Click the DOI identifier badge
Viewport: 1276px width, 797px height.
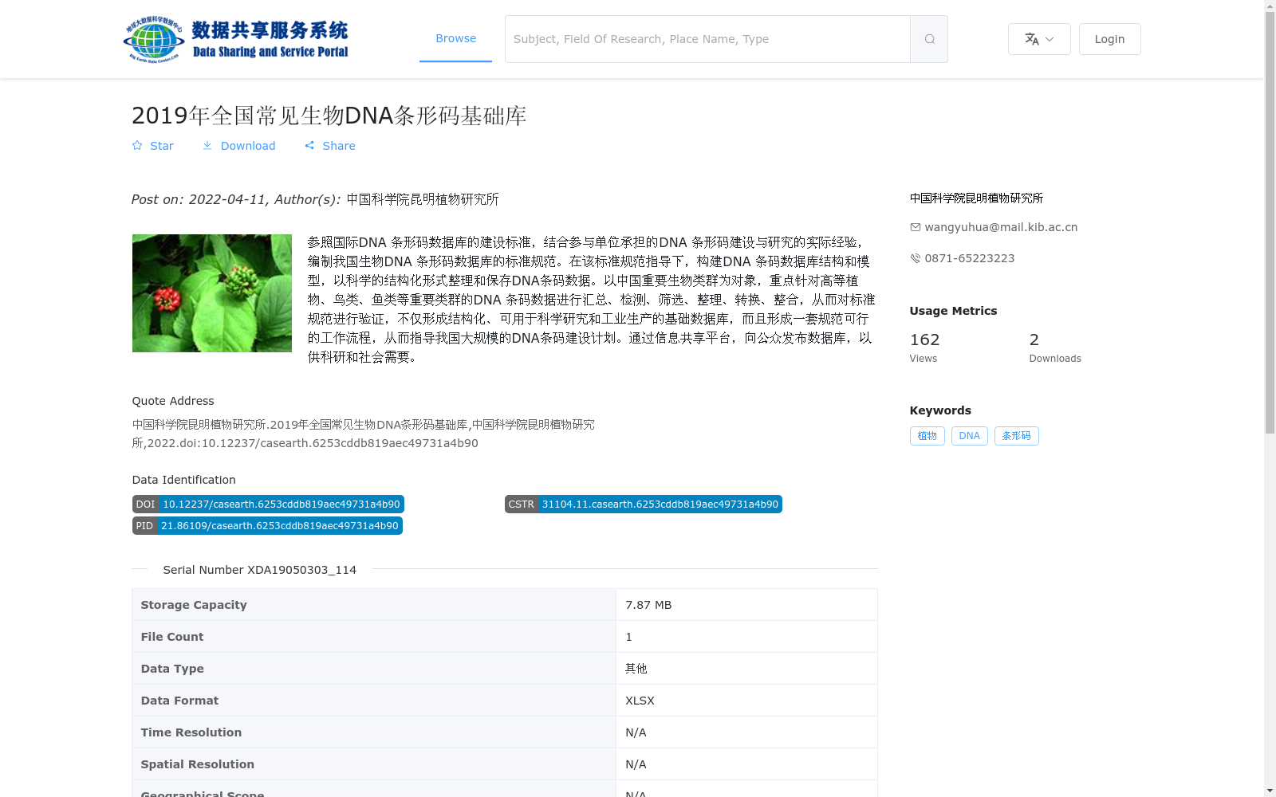268,505
